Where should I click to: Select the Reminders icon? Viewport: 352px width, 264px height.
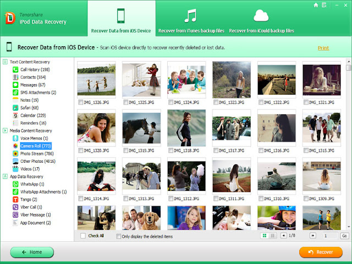pos(15,123)
